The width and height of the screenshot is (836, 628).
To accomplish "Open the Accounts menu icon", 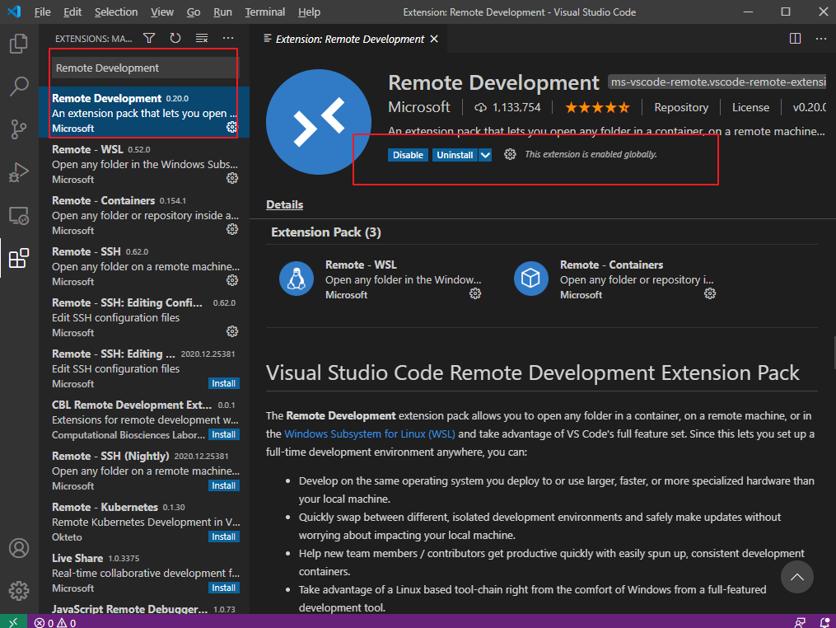I will [x=19, y=548].
